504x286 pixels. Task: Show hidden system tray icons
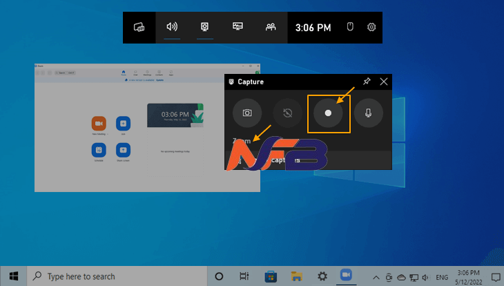[376, 276]
